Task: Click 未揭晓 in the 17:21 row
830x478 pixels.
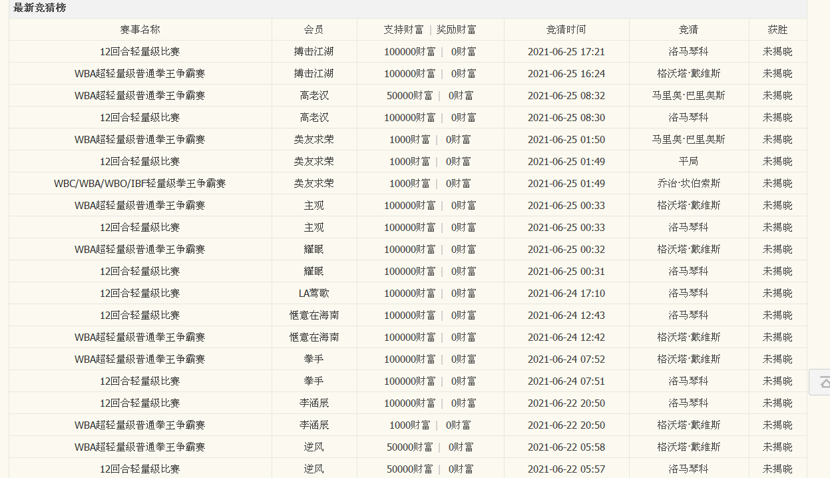Action: [x=777, y=51]
